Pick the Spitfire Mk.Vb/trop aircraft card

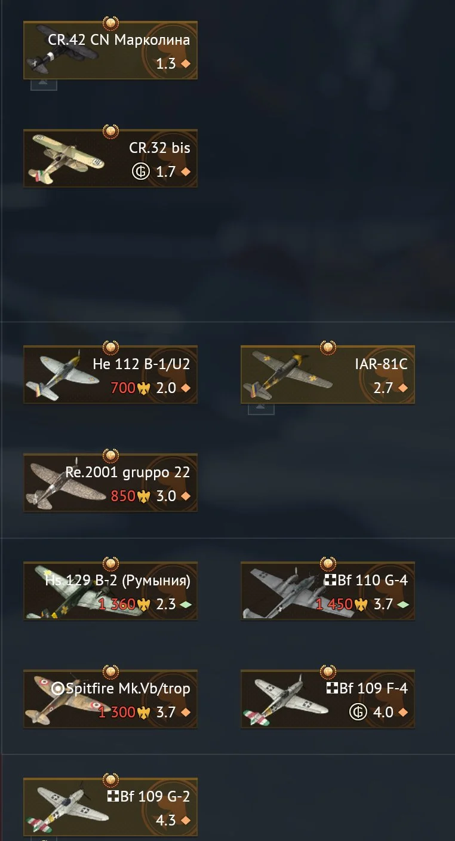point(110,699)
